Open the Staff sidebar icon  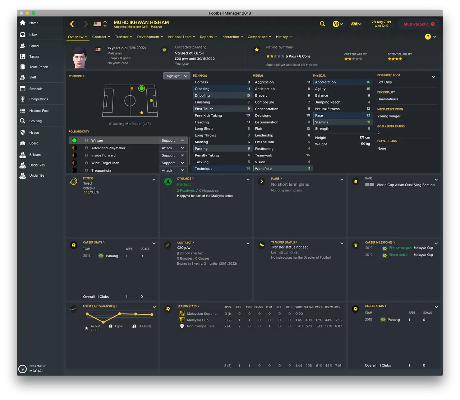pos(23,77)
